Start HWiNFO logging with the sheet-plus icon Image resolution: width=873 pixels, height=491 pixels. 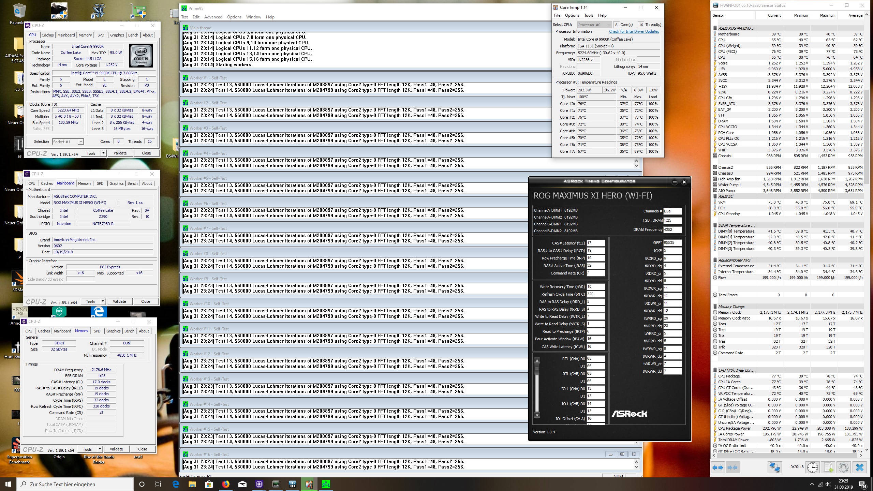click(x=828, y=467)
